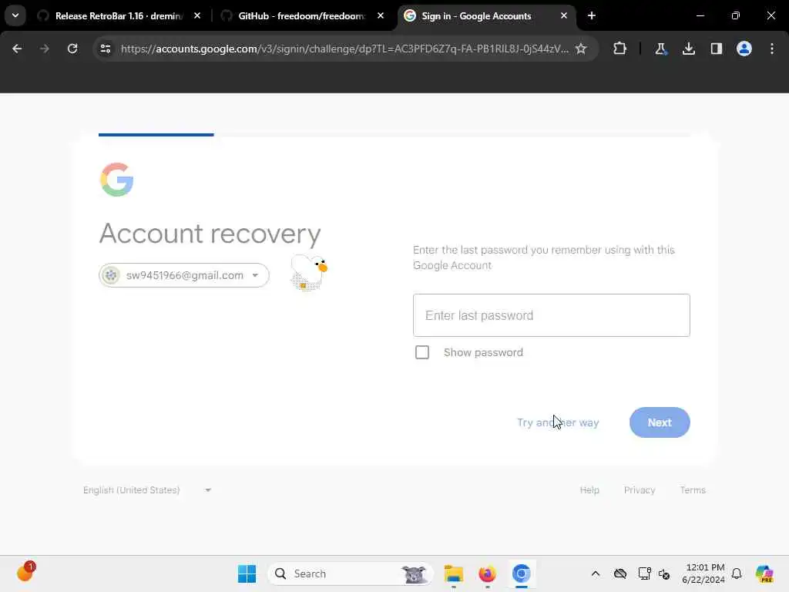Open the Help link in footer
Viewport: 789px width, 592px height.
pyautogui.click(x=589, y=489)
